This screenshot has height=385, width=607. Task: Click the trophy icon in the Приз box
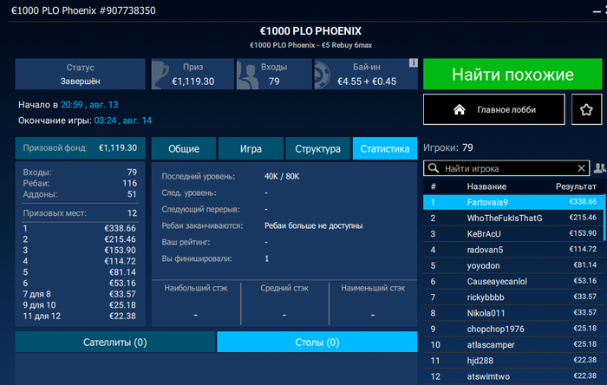[160, 75]
